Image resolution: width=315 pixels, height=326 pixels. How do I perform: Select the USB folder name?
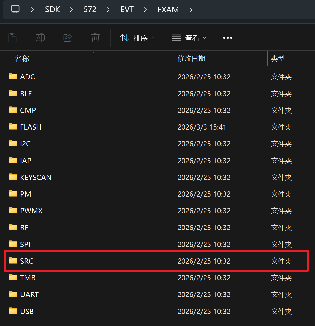click(x=27, y=311)
